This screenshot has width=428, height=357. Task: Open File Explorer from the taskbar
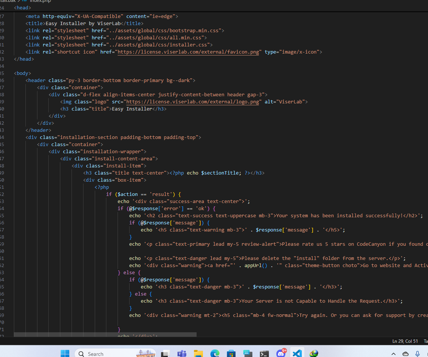[198, 353]
